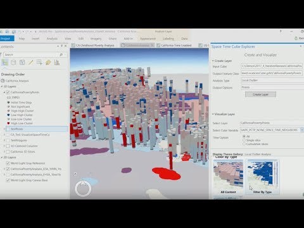This screenshot has height=228, width=304.
Task: Open Contents pane options dropdown arrow
Action: pyautogui.click(x=58, y=46)
